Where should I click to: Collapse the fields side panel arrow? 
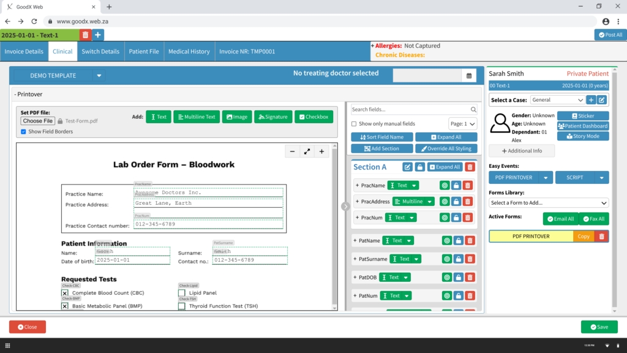coord(345,207)
